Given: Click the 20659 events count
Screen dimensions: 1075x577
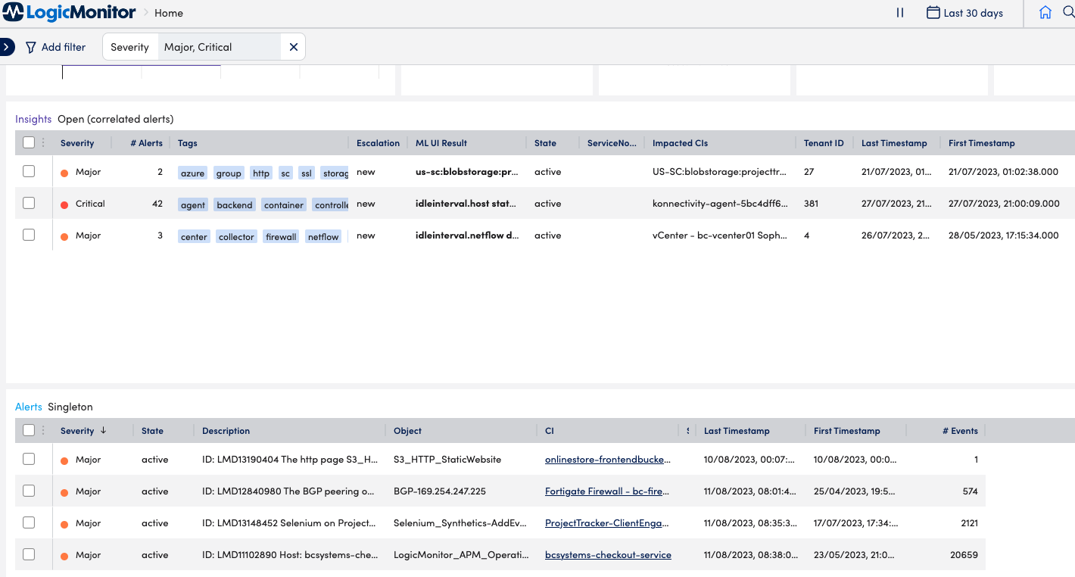Looking at the screenshot, I should click(x=964, y=555).
